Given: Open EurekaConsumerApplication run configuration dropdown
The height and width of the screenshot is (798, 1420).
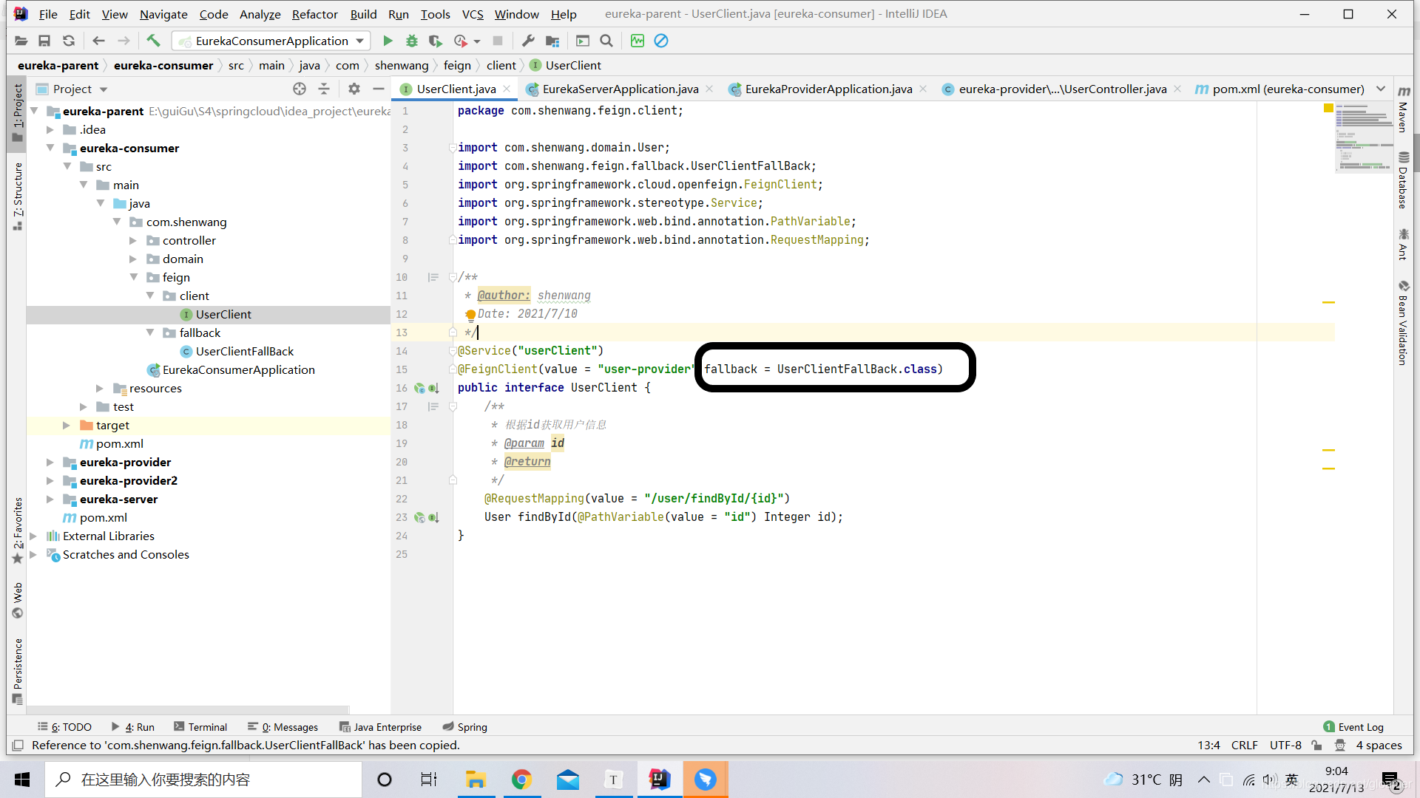Looking at the screenshot, I should tap(360, 41).
